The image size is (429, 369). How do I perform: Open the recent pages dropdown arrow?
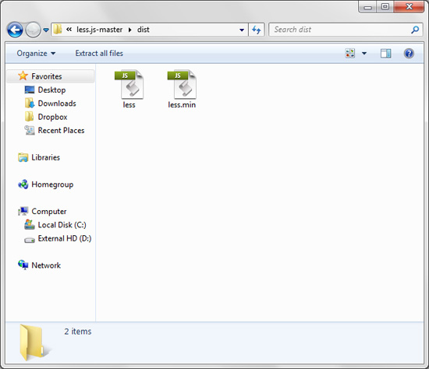[46, 30]
